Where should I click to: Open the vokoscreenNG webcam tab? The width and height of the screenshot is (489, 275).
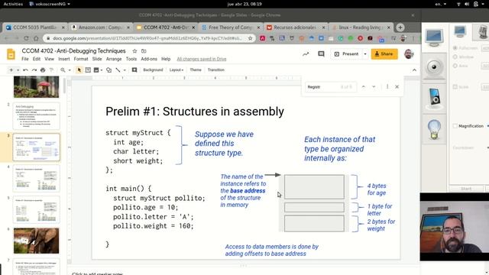[x=434, y=66]
